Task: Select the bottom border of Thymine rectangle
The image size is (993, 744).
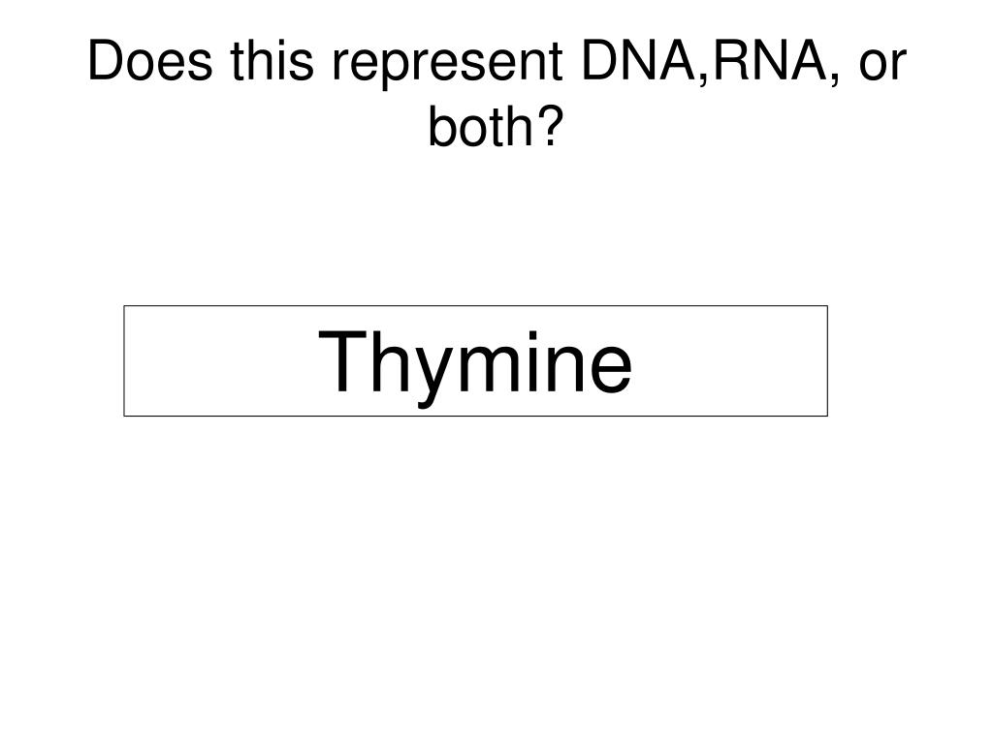Action: [475, 416]
